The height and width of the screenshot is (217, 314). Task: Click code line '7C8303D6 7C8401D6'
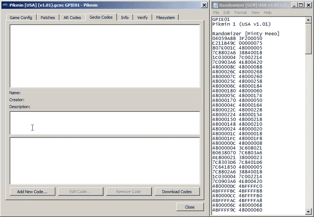tap(237, 162)
